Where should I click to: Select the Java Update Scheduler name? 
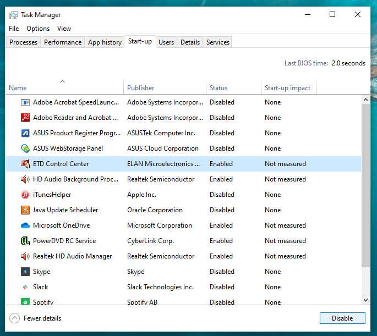pos(65,210)
